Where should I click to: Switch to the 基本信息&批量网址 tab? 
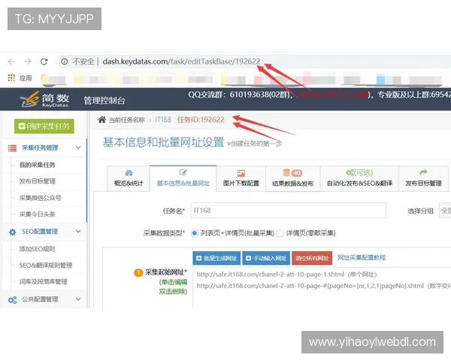(183, 178)
